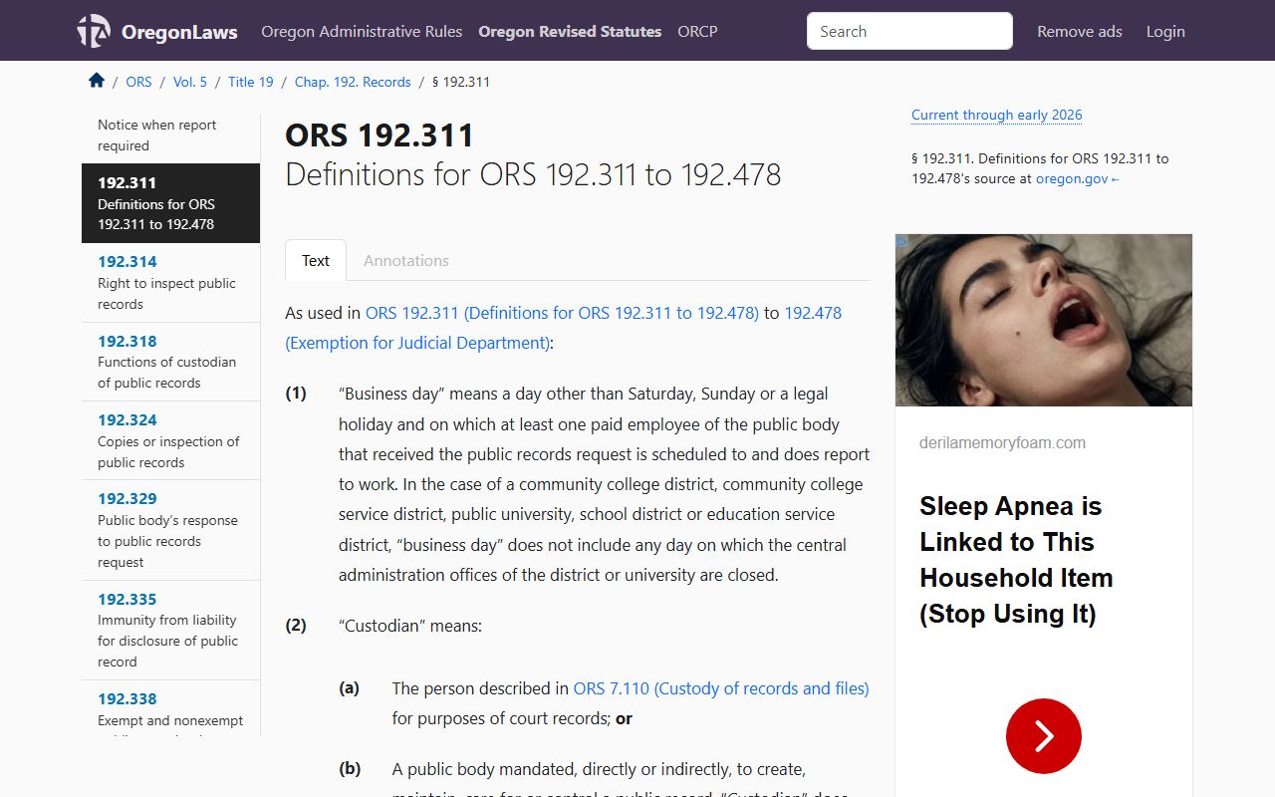Focus the Search input field
Screen dimensions: 1275x797
tap(909, 31)
